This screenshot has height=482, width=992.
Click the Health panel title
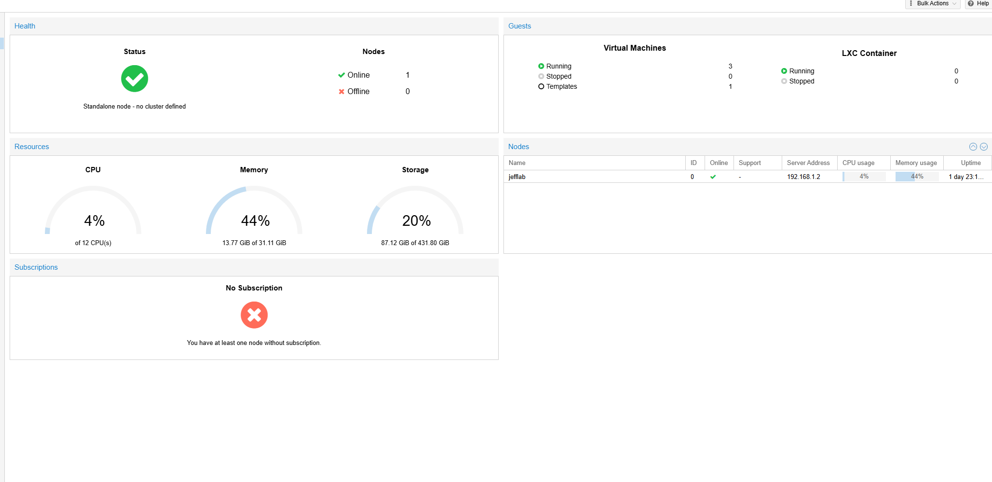click(25, 26)
